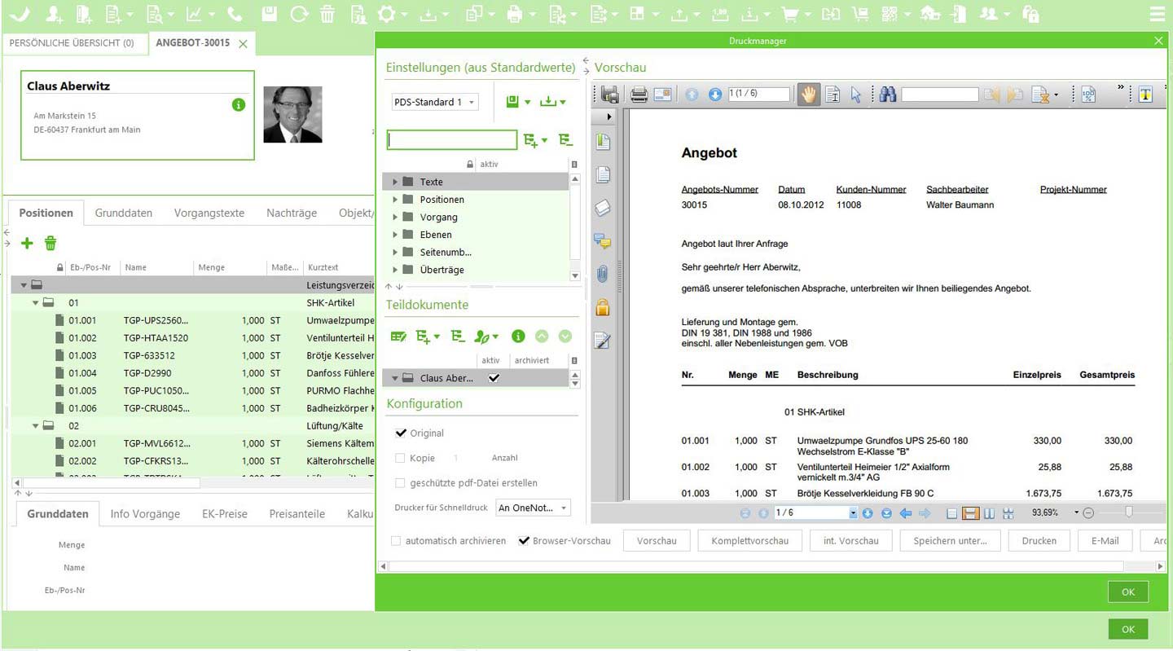1173x651 pixels.
Task: Open the Nachträge tab
Action: click(292, 213)
